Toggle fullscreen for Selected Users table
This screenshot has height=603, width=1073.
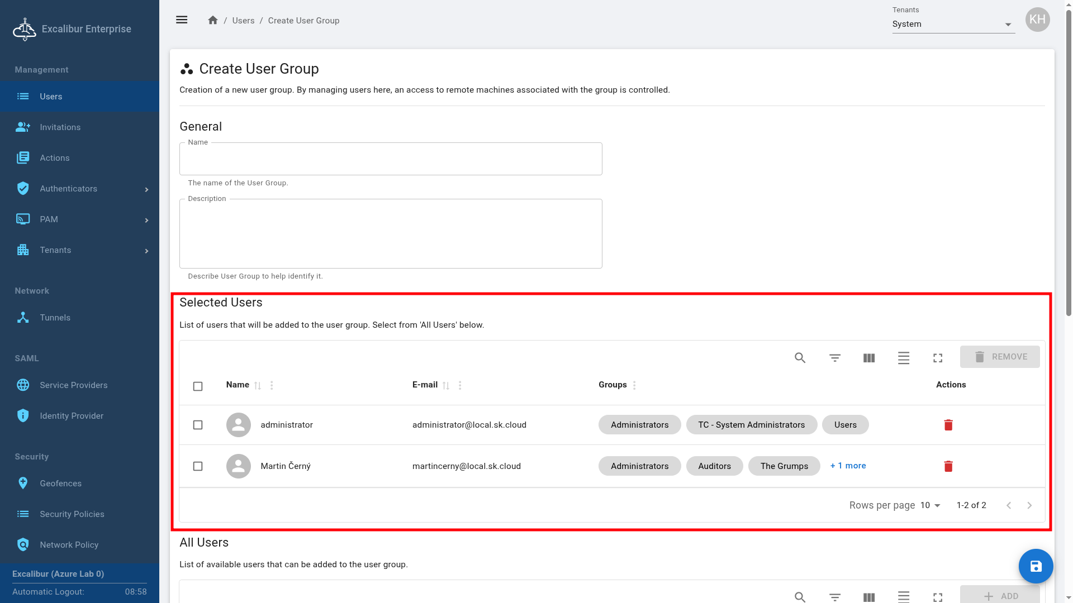point(938,358)
